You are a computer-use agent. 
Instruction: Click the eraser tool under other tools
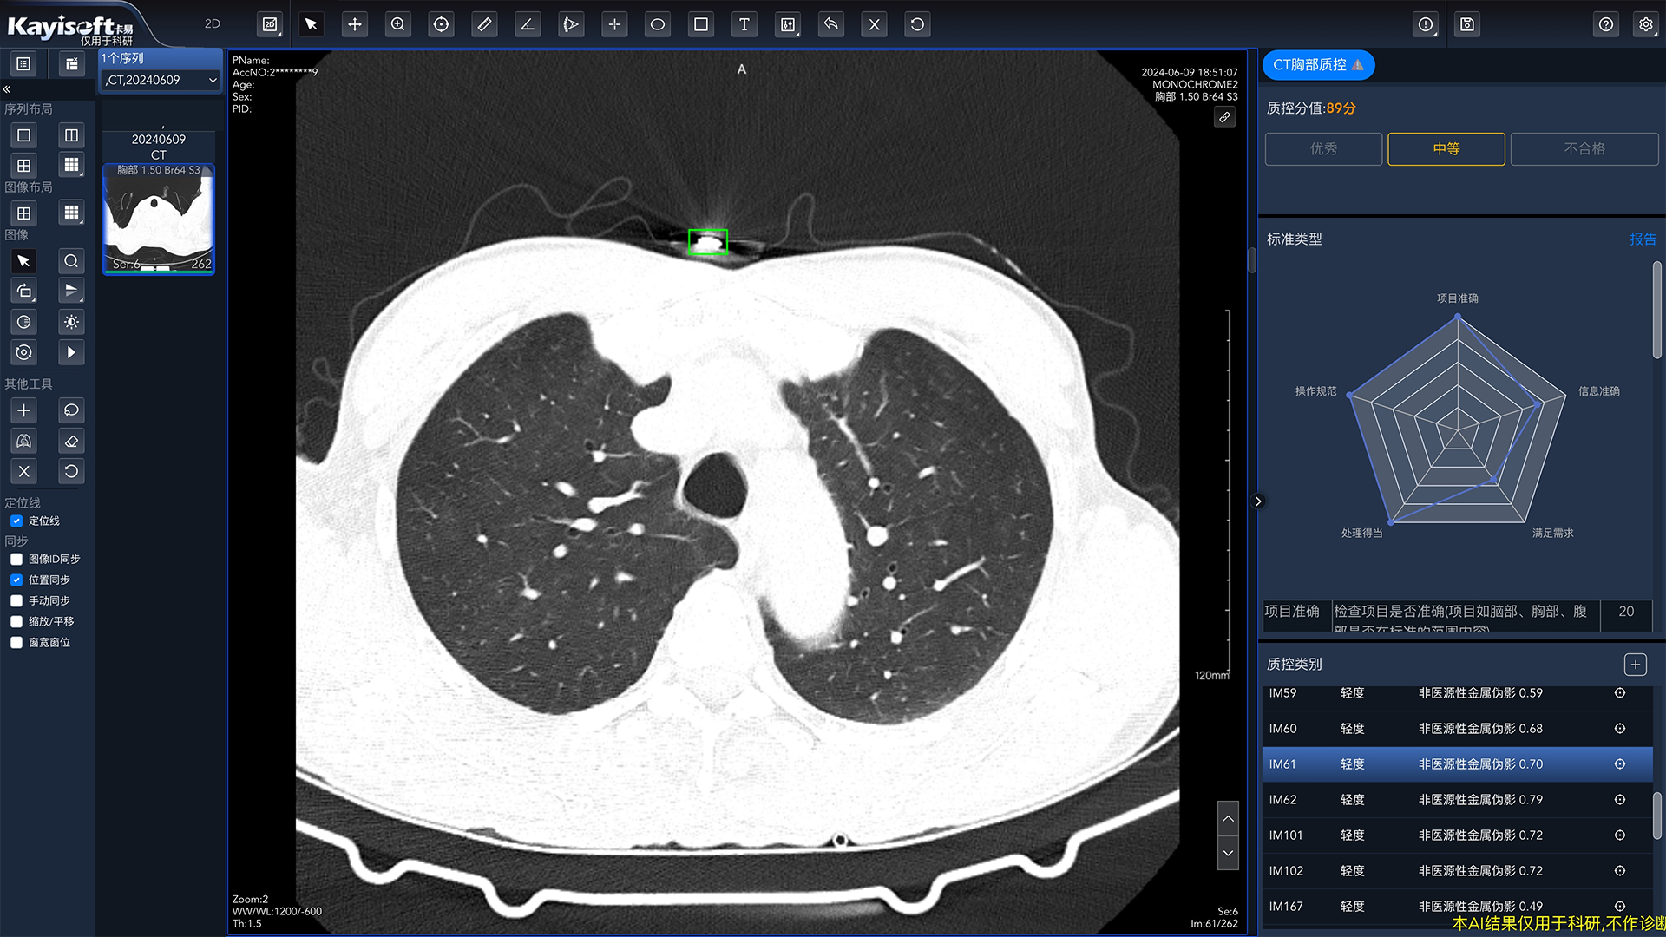pyautogui.click(x=71, y=441)
